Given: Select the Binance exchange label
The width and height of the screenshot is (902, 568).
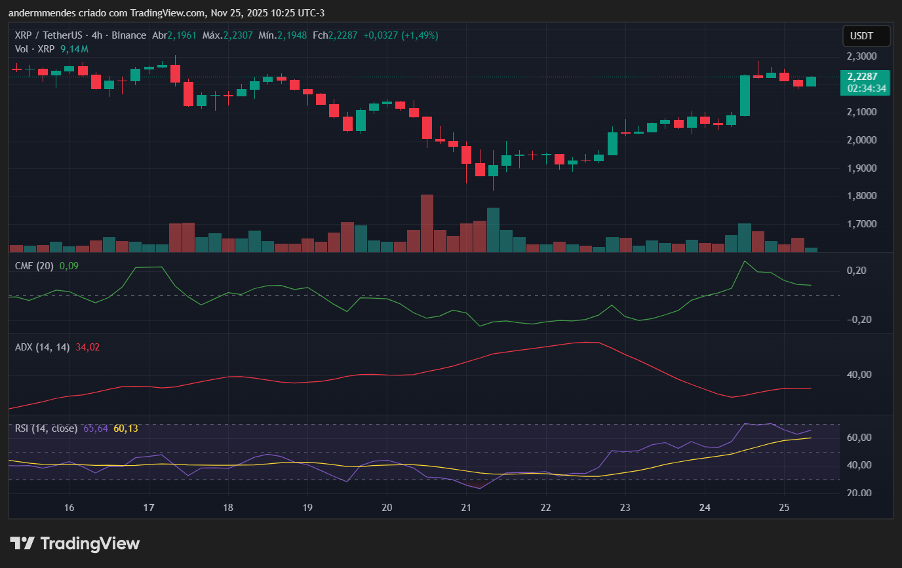Looking at the screenshot, I should pyautogui.click(x=128, y=35).
